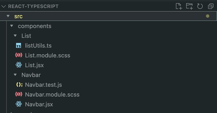Collapse the src folder arrow
The width and height of the screenshot is (217, 113).
8,16
